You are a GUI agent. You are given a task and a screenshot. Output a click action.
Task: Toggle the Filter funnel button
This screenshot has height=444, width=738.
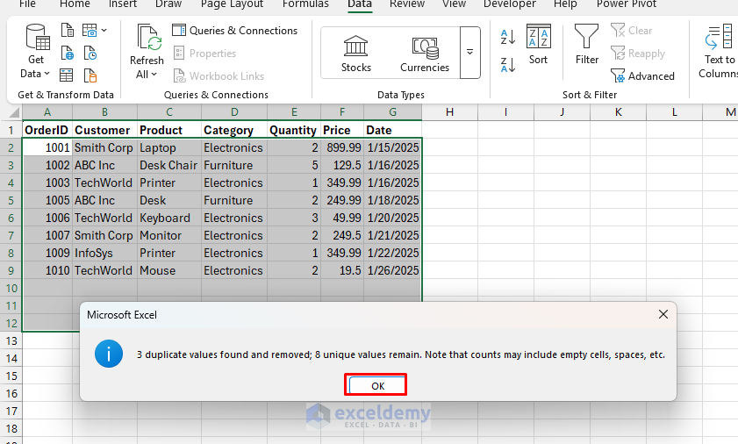pyautogui.click(x=586, y=45)
